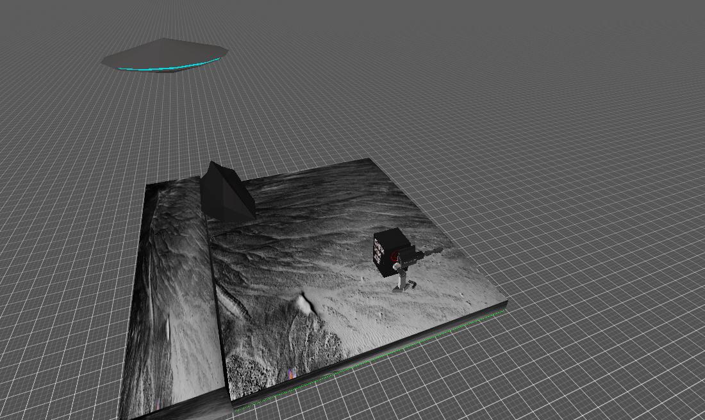The width and height of the screenshot is (705, 420).
Task: Click the small curved hook beside the robot base
Action: click(x=413, y=284)
